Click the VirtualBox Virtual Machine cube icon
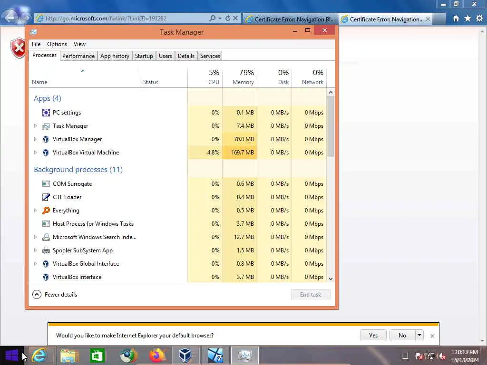Image resolution: width=487 pixels, height=365 pixels. coord(46,153)
